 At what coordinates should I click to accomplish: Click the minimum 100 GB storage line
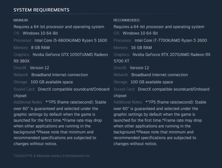coord(43,82)
